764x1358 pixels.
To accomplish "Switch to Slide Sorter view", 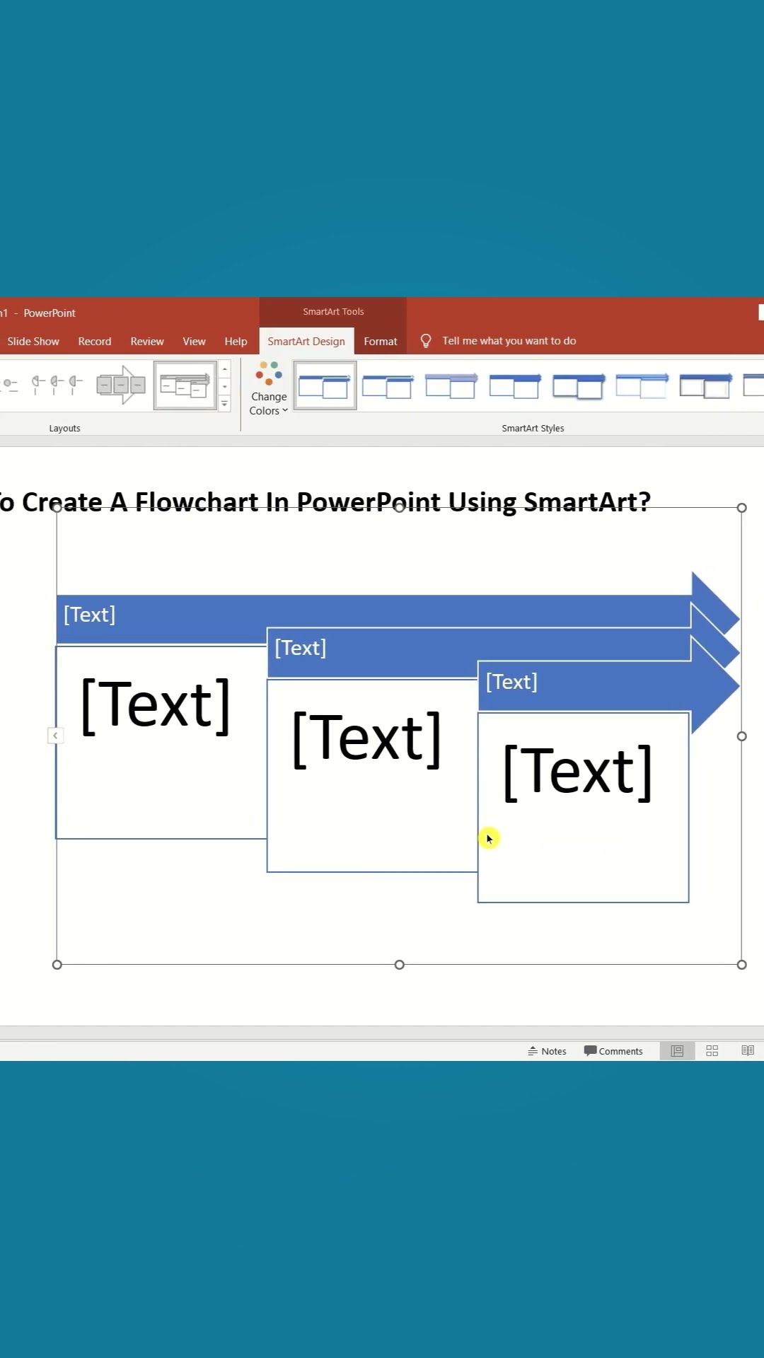I will [x=712, y=1051].
